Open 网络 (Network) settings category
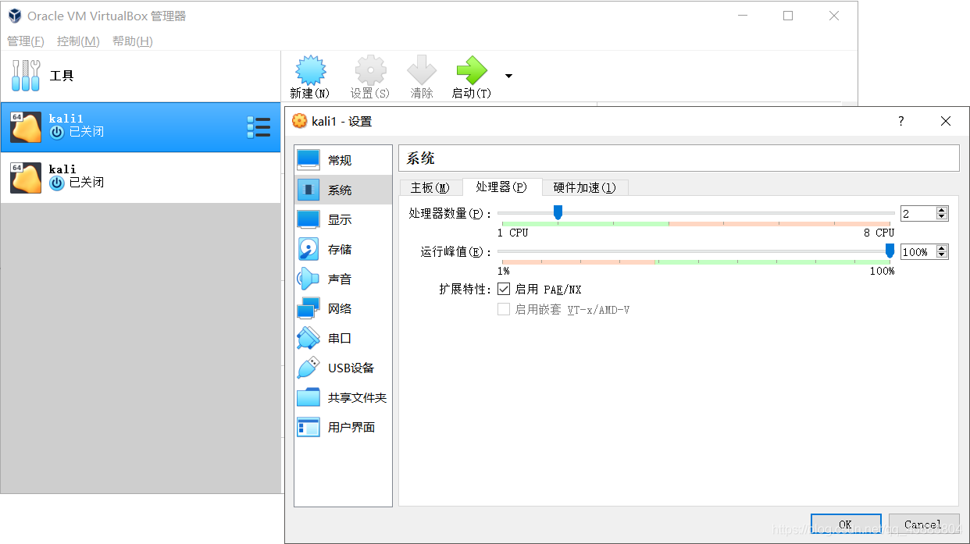The width and height of the screenshot is (970, 544). (x=343, y=308)
